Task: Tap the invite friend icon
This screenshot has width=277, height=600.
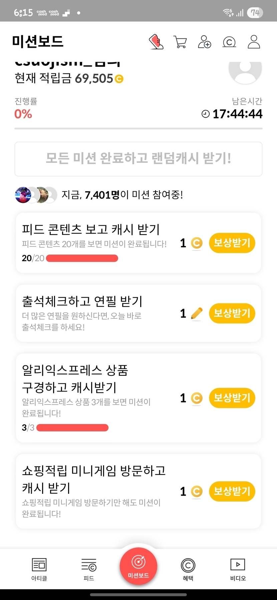Action: pyautogui.click(x=204, y=42)
